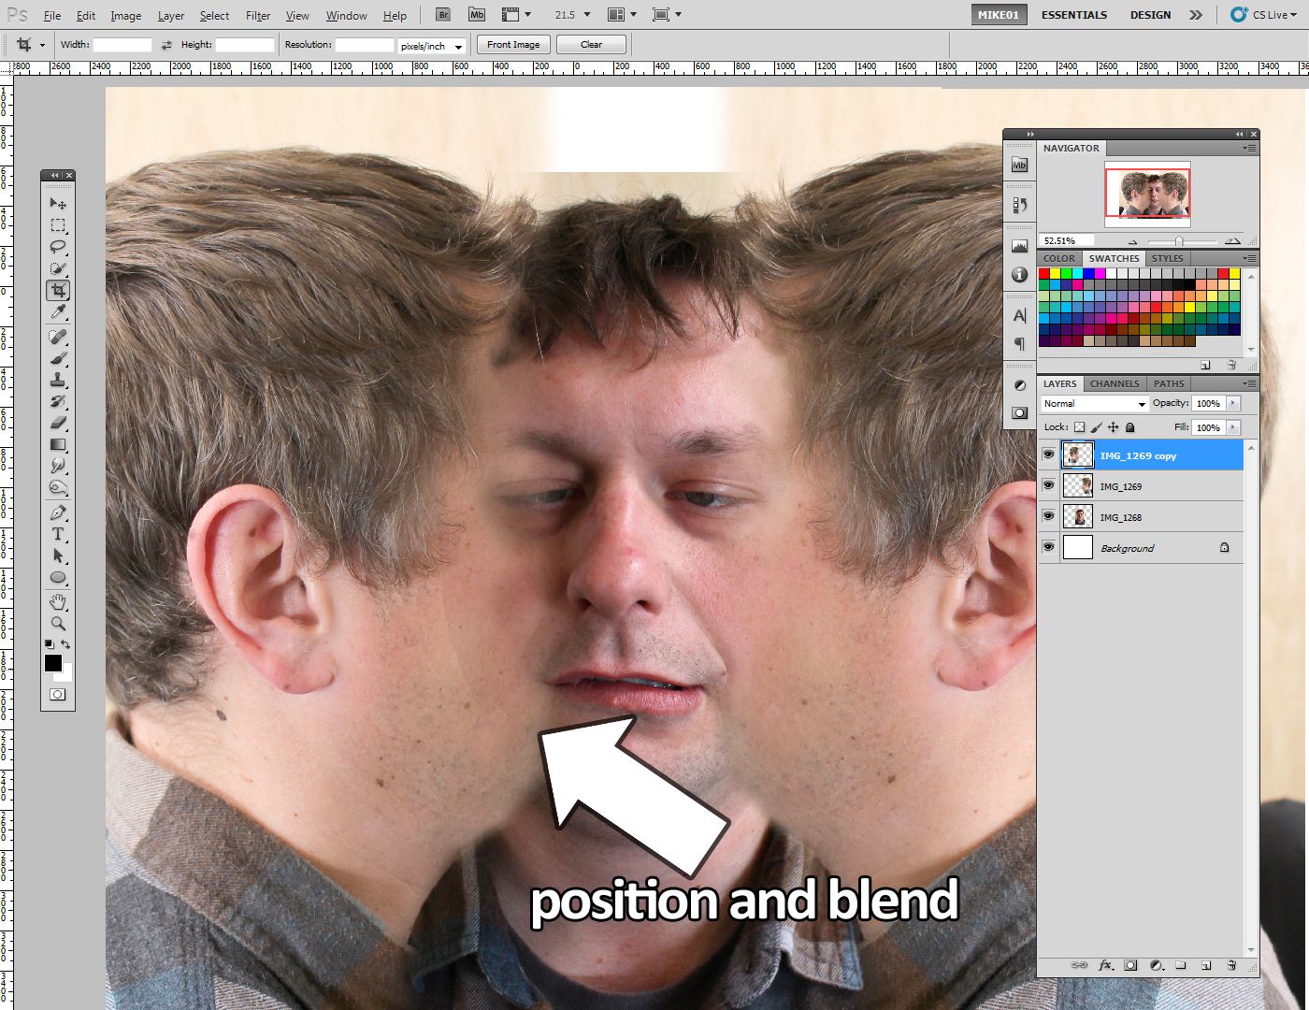Screen dimensions: 1309x1010
Task: Select the Move tool
Action: [x=58, y=203]
